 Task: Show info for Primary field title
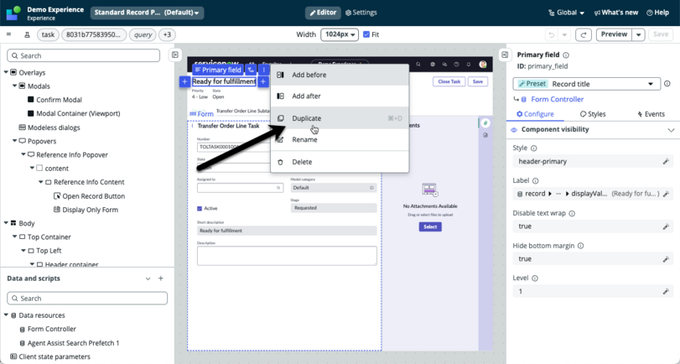[x=566, y=55]
